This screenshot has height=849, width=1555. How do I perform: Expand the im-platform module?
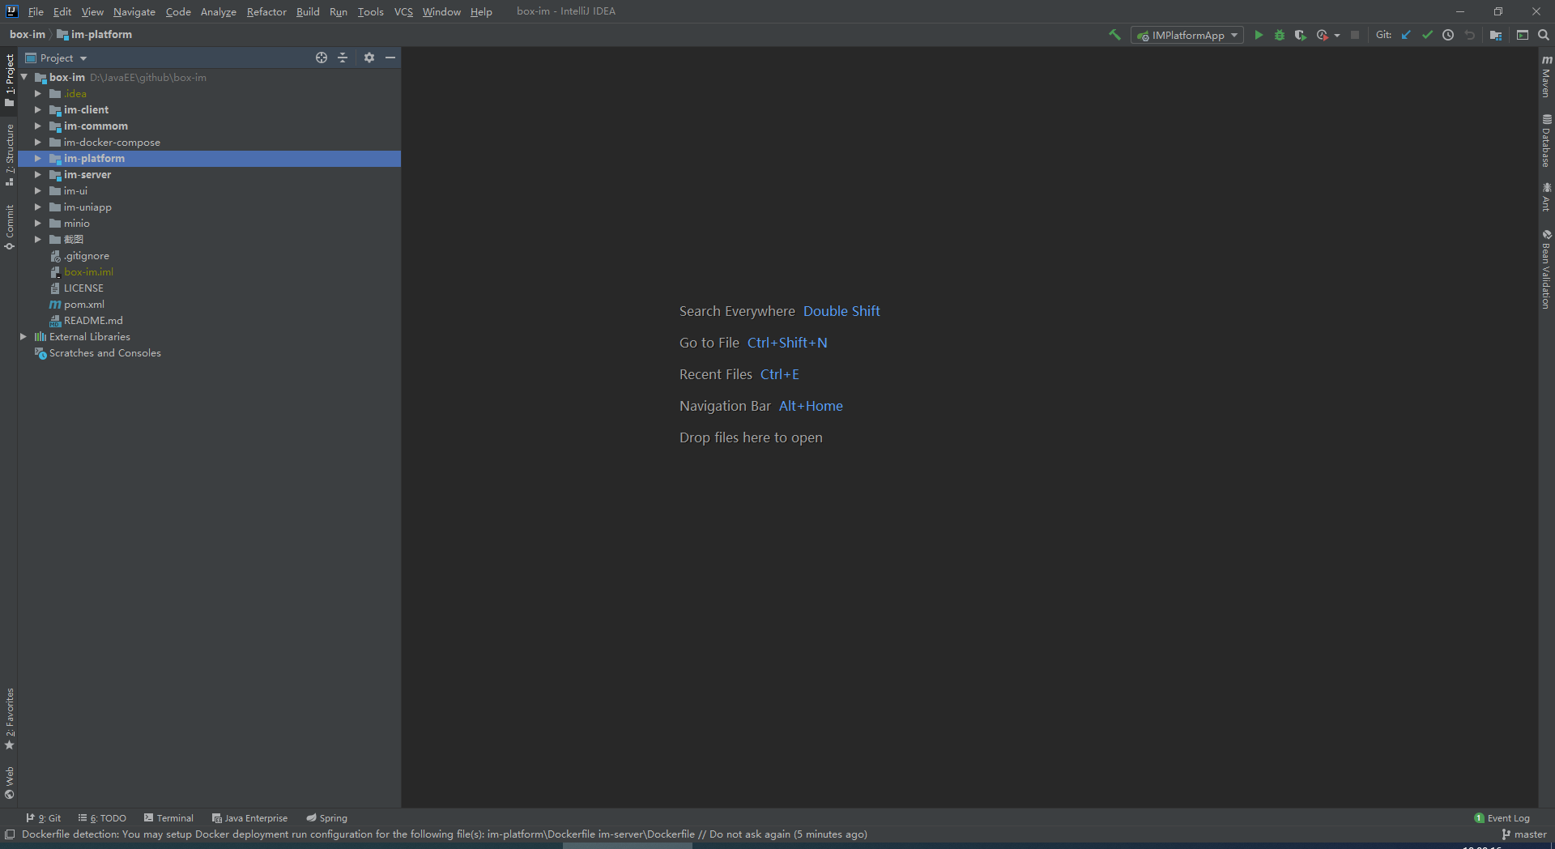tap(37, 158)
